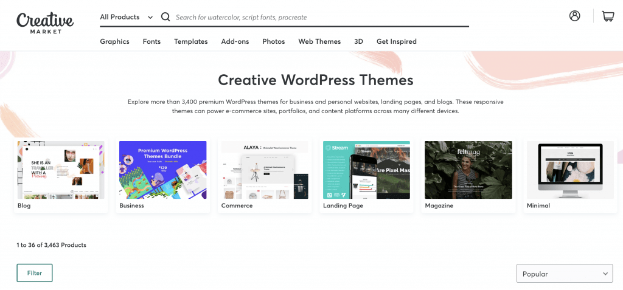
Task: Open the user account icon
Action: coord(574,16)
